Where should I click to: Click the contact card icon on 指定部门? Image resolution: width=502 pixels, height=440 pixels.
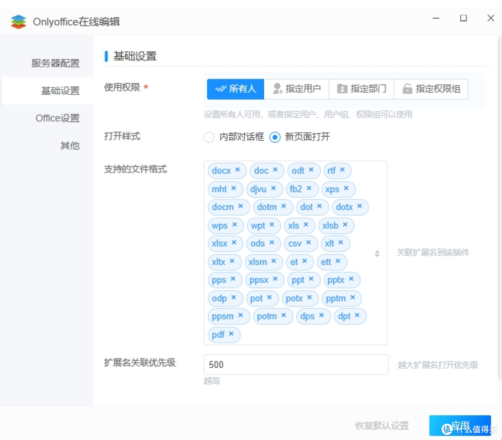[x=342, y=89]
